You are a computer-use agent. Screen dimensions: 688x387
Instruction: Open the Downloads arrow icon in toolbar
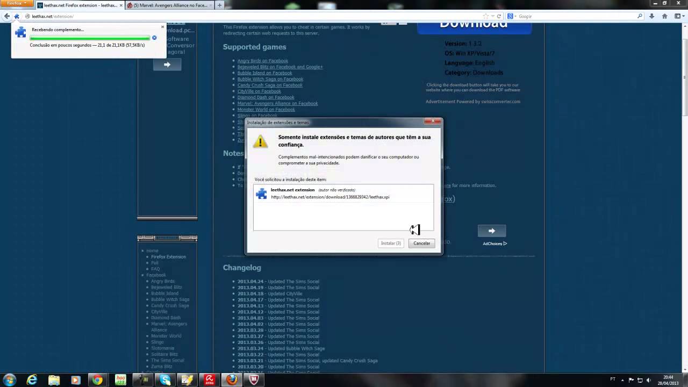(651, 16)
